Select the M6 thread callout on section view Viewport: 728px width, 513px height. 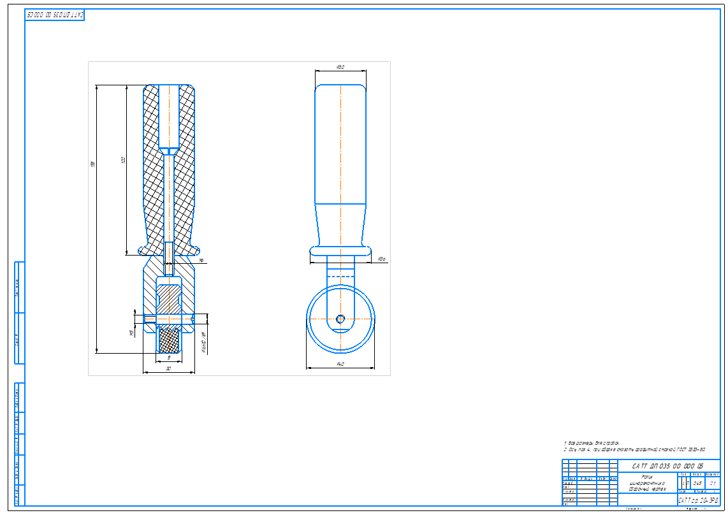[201, 261]
